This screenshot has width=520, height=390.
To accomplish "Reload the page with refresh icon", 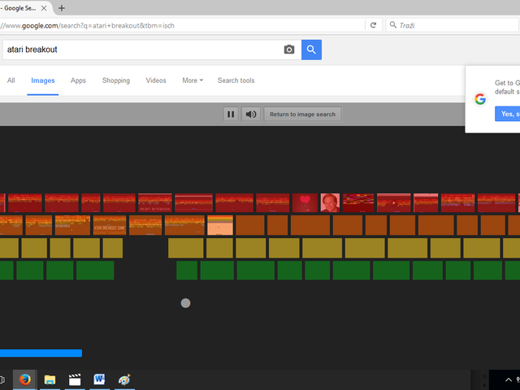I will tap(374, 25).
